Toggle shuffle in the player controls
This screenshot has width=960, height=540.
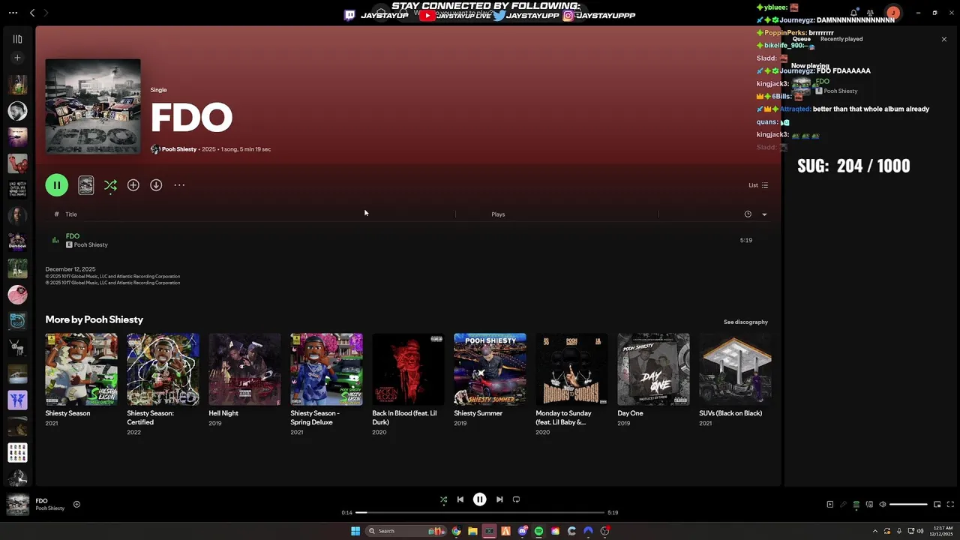[x=443, y=499]
